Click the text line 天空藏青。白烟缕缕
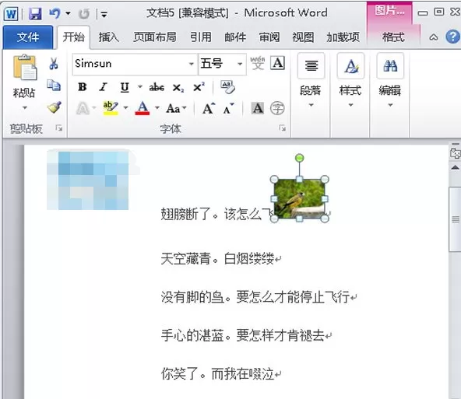This screenshot has width=461, height=399. tap(217, 259)
